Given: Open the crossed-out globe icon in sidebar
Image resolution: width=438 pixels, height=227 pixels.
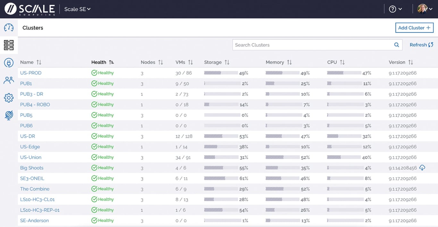Looking at the screenshot, I should coord(9,115).
